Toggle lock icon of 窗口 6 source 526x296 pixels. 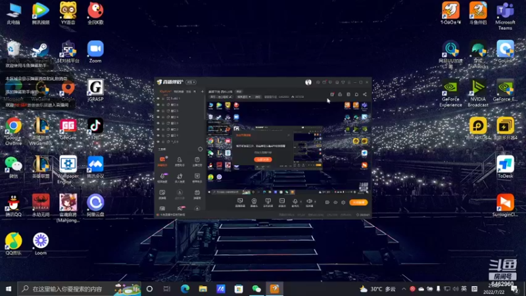pos(163,105)
